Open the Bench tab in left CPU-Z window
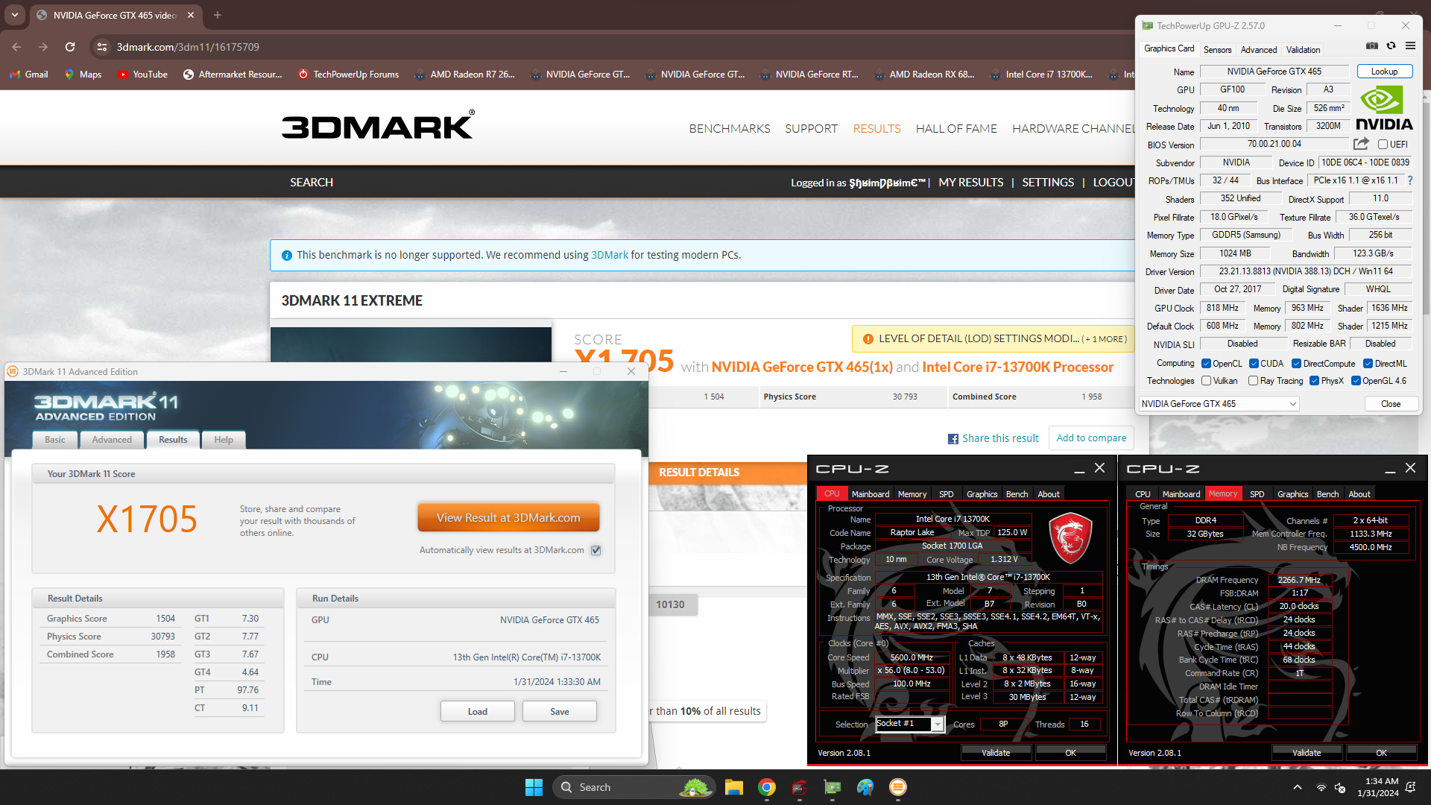The width and height of the screenshot is (1431, 805). [1017, 494]
